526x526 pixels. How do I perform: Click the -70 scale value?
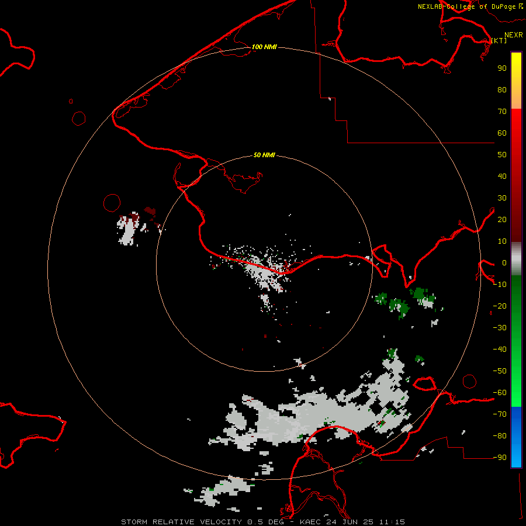(x=500, y=414)
